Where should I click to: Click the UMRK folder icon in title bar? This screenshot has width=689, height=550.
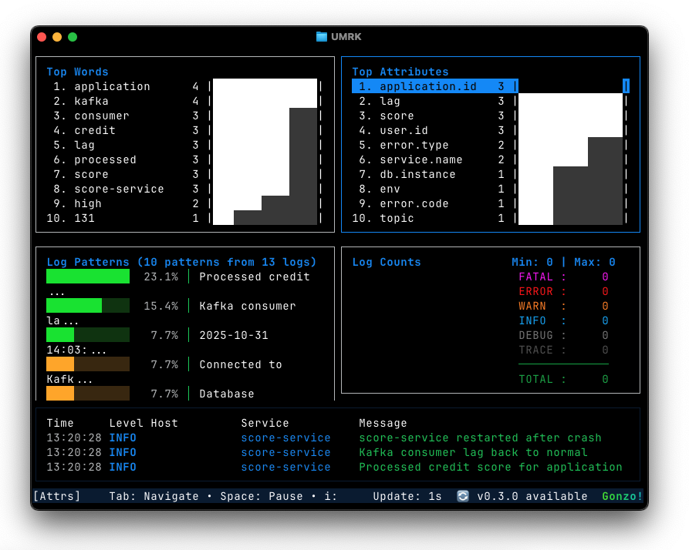tap(322, 37)
